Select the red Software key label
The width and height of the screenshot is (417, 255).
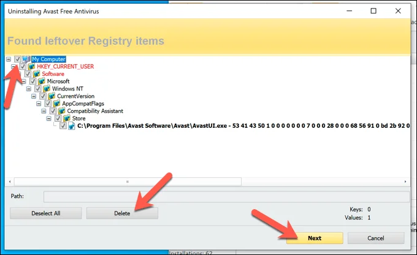[53, 74]
